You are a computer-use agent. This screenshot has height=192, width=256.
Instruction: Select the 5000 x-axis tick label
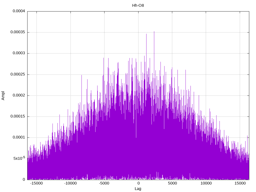coord(172,183)
